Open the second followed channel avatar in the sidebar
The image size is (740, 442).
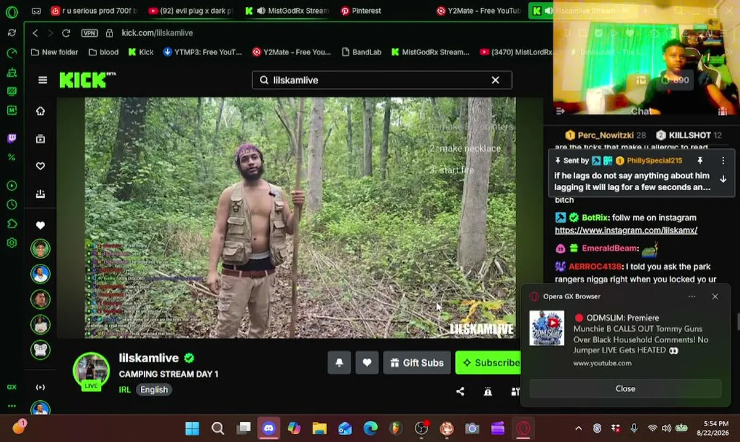pos(41,274)
